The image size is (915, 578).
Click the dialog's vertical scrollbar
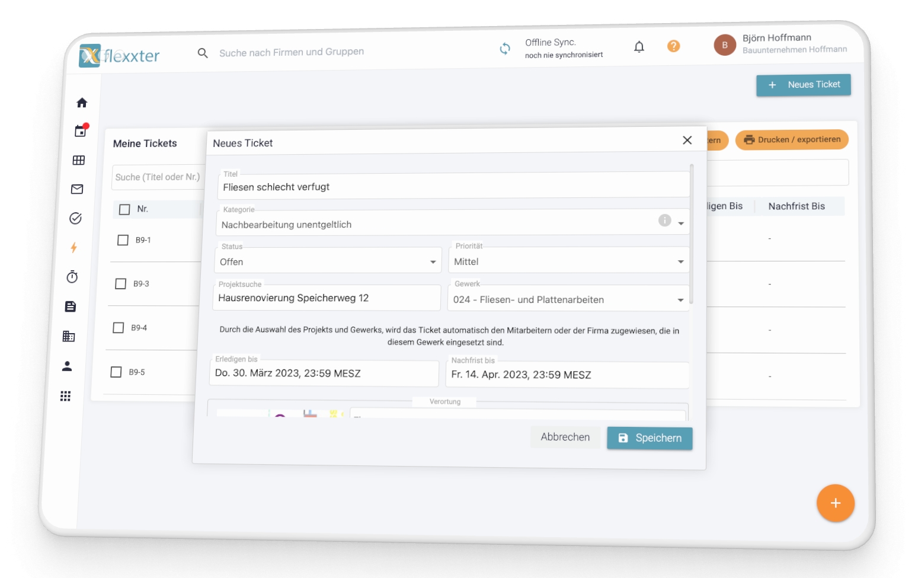tap(692, 235)
